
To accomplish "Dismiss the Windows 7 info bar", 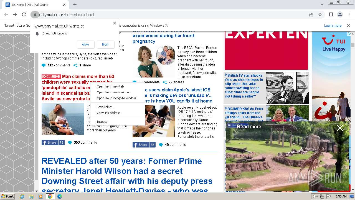I will click(348, 26).
